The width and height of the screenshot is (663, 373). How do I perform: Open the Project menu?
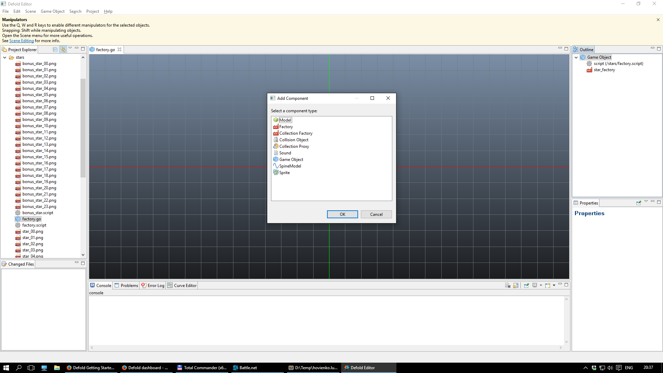pyautogui.click(x=93, y=11)
